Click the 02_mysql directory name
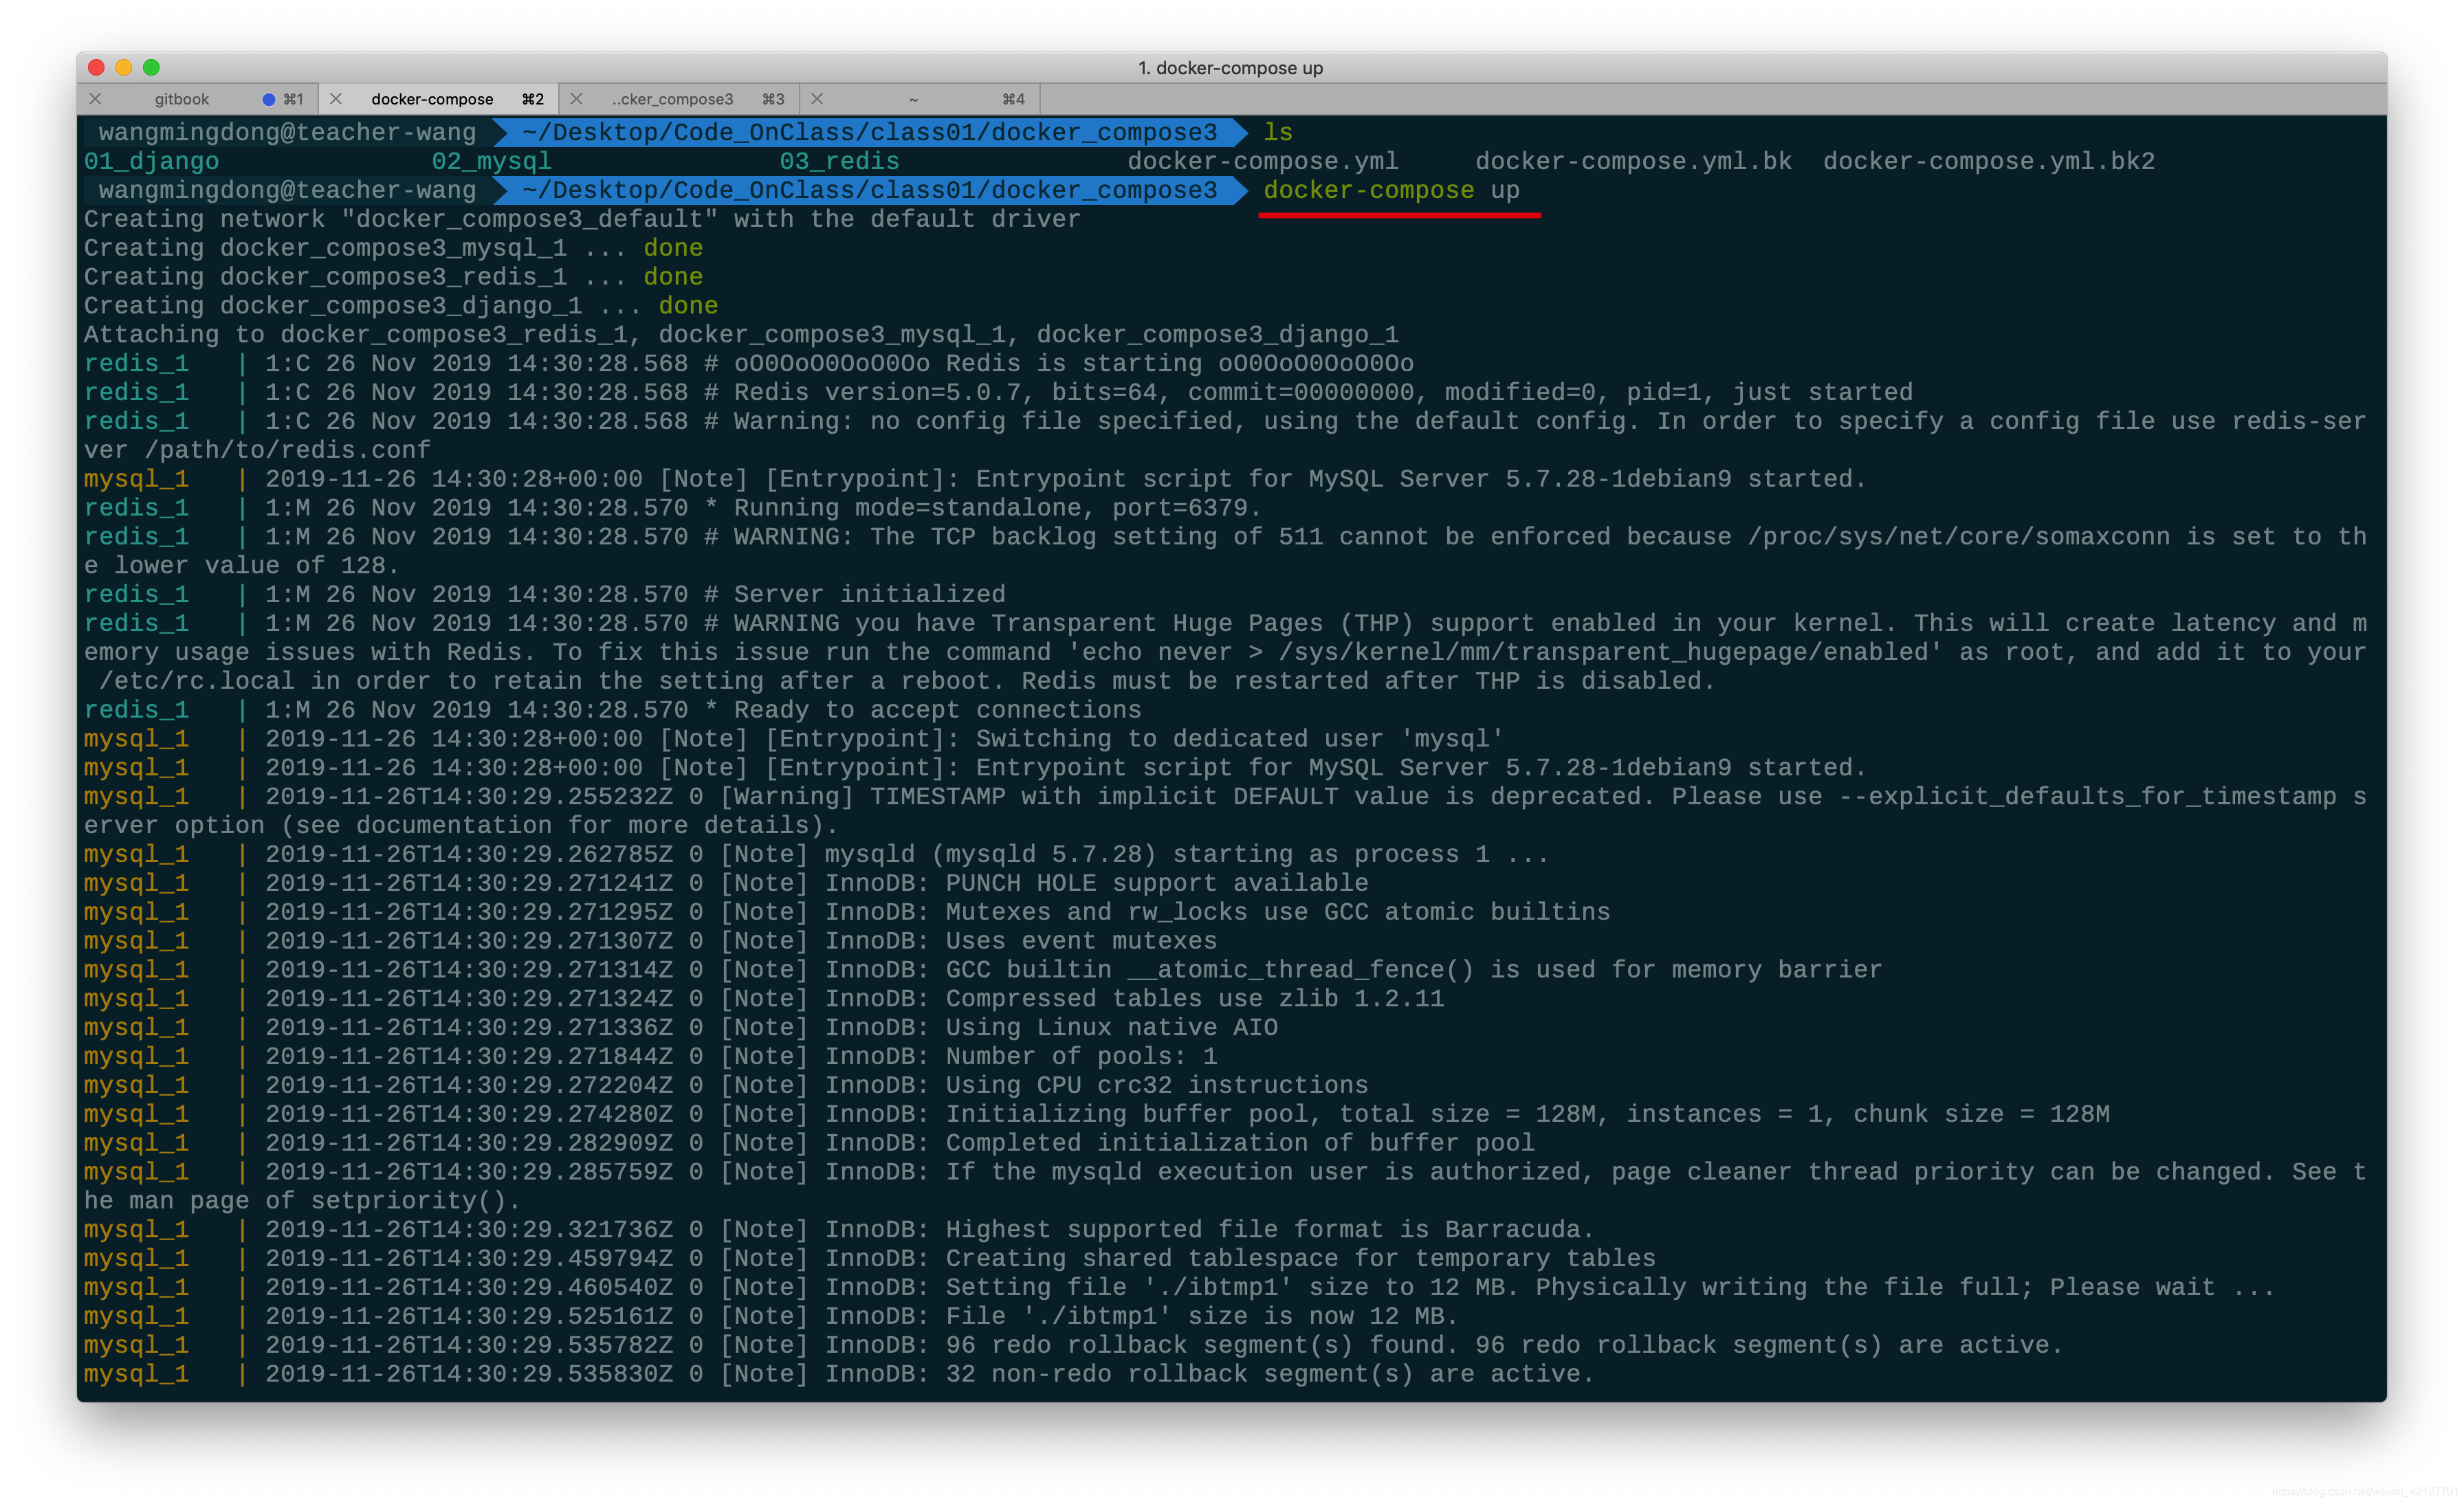The width and height of the screenshot is (2464, 1504). coord(491,161)
